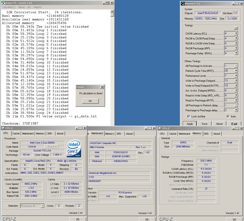This screenshot has height=221, width=244.
Task: Select About tab in middle CPU-Z window
Action: coord(129,134)
